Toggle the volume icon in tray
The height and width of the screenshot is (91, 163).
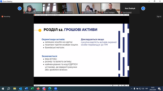pos(143,89)
